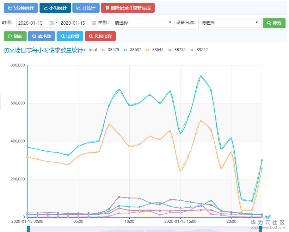Click the green search button
Viewport: 289px width, 232px height.
274,23
